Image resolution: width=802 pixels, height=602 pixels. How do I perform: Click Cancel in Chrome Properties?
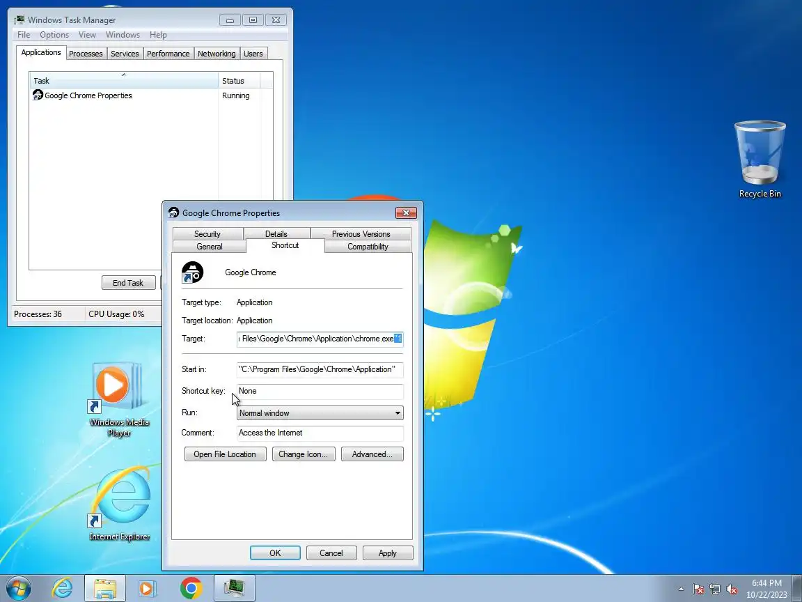pyautogui.click(x=331, y=553)
